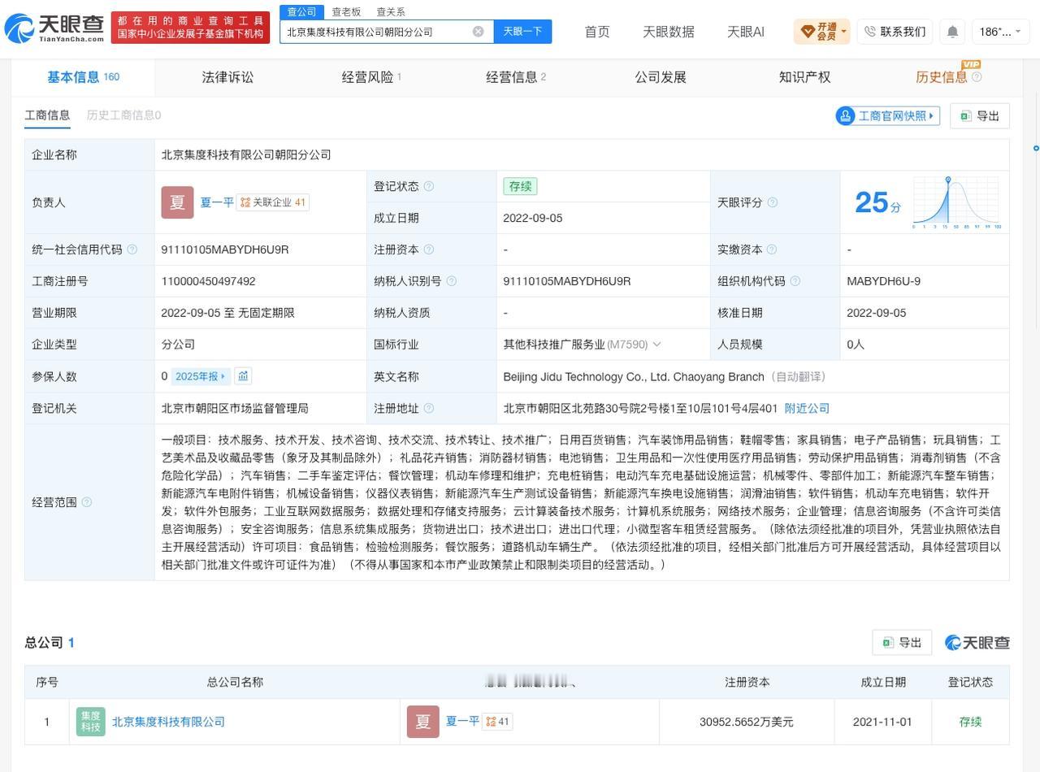The width and height of the screenshot is (1040, 772).
Task: Switch to the 经营风险 tab
Action: tap(371, 77)
